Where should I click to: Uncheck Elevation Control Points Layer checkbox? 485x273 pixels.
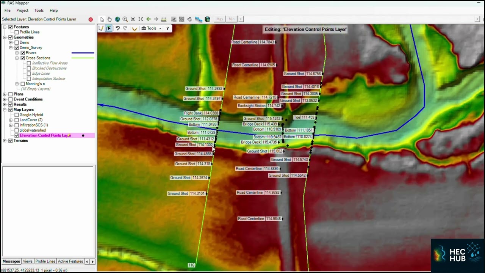pos(17,135)
